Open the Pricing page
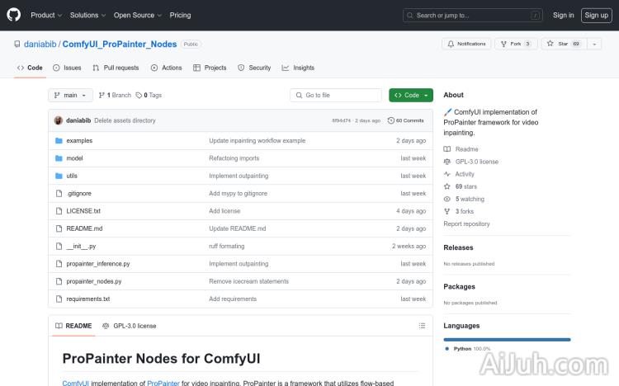 (x=180, y=15)
